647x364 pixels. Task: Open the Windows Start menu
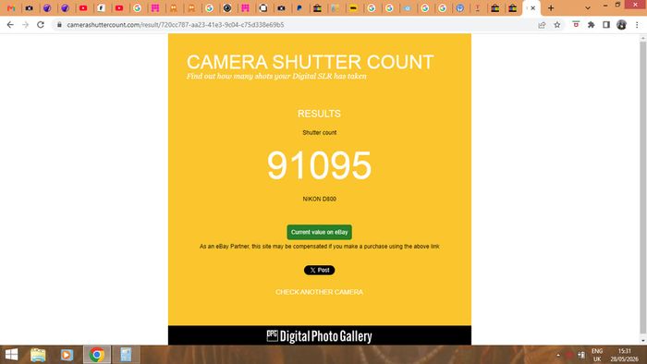11,355
